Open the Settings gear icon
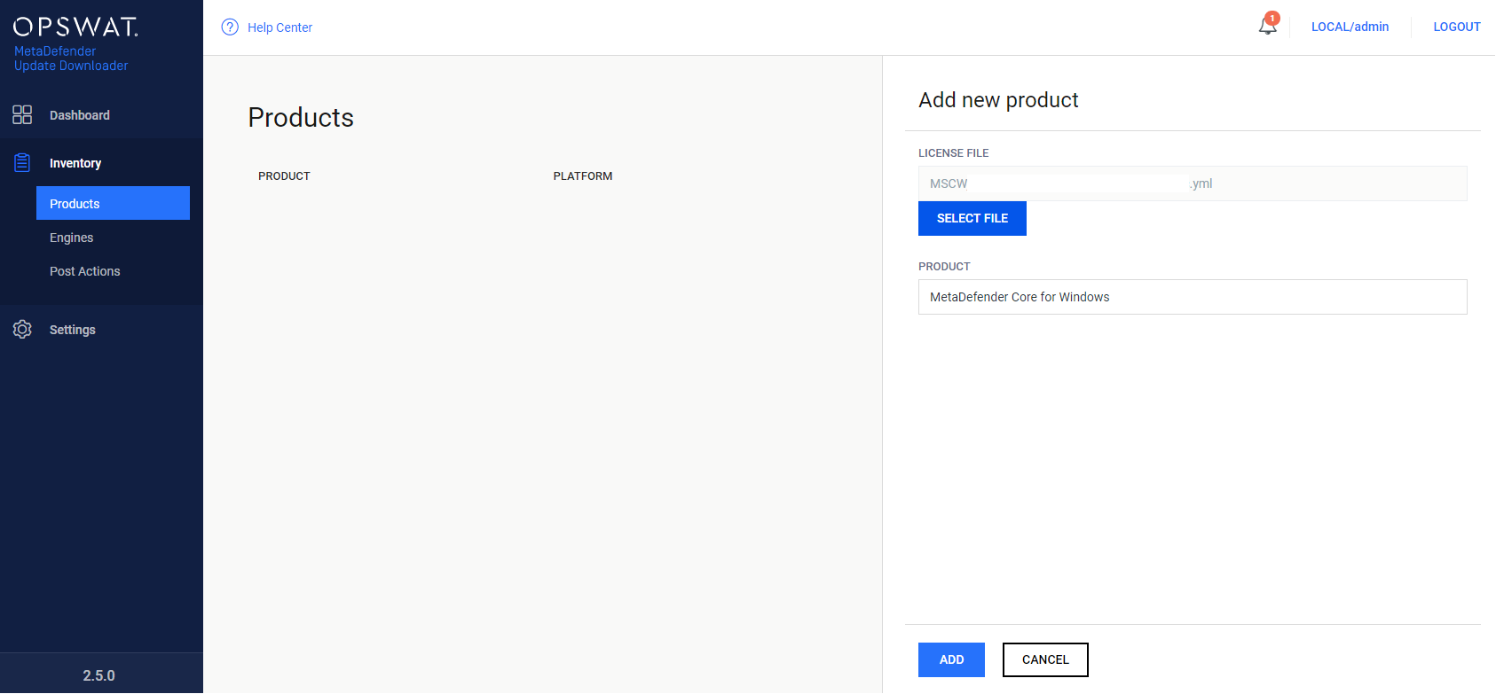The image size is (1496, 694). [22, 329]
